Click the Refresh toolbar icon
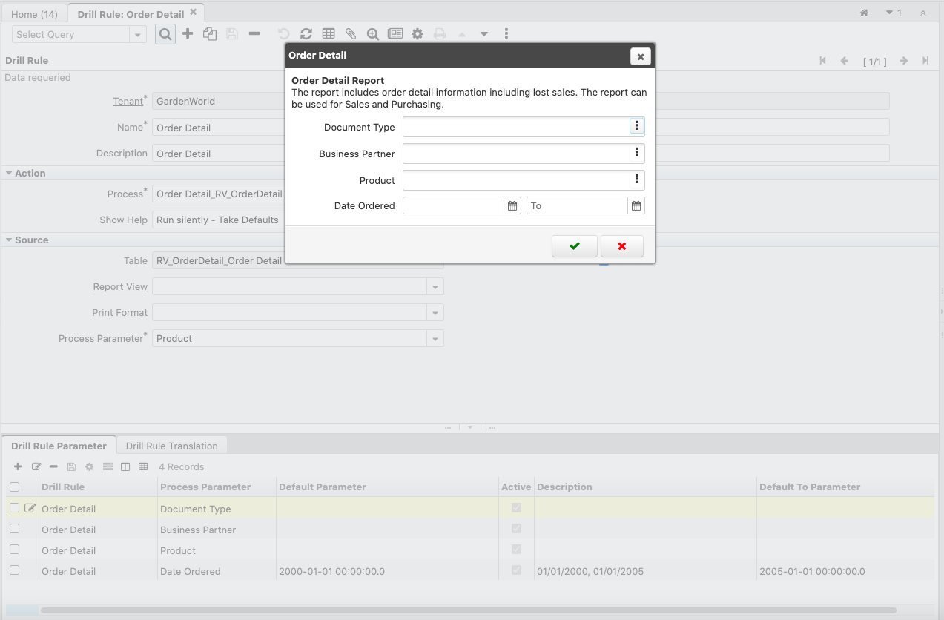Screen dimensions: 944x620 point(306,34)
